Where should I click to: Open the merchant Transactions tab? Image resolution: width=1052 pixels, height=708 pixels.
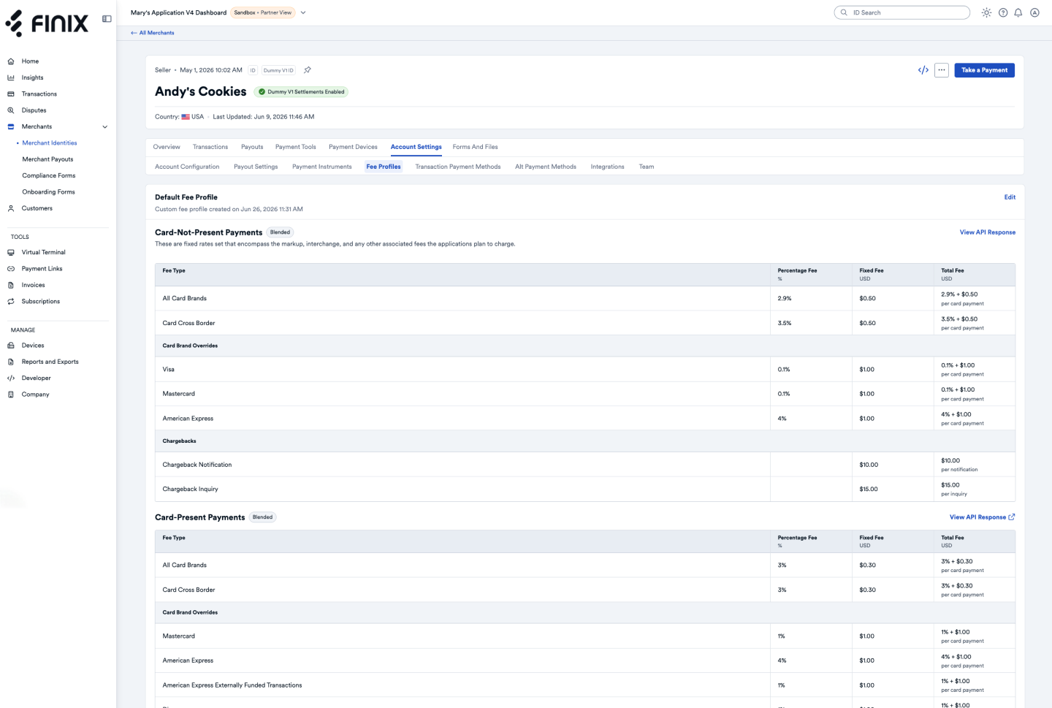click(210, 147)
